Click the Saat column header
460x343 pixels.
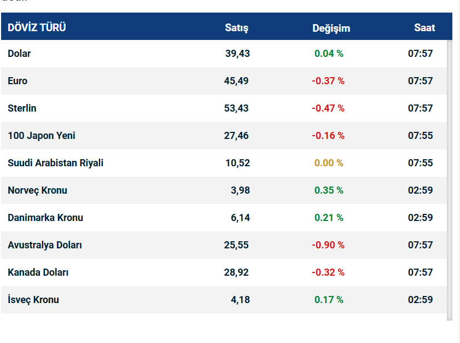424,27
